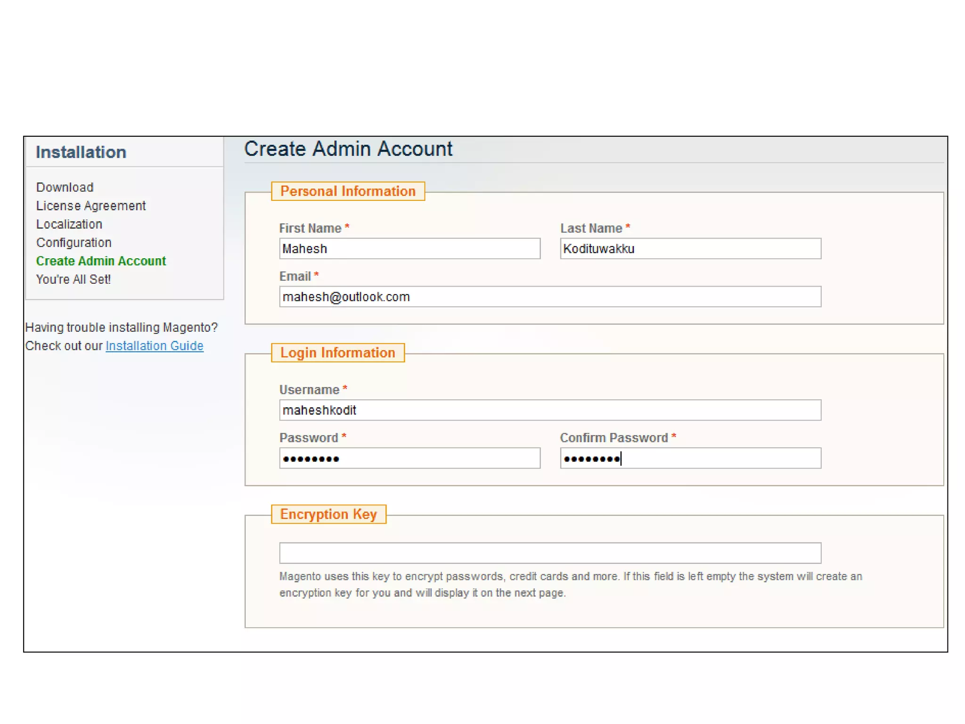Viewport: 965px width, 724px height.
Task: Click Create Admin Account sidebar item
Action: [101, 261]
